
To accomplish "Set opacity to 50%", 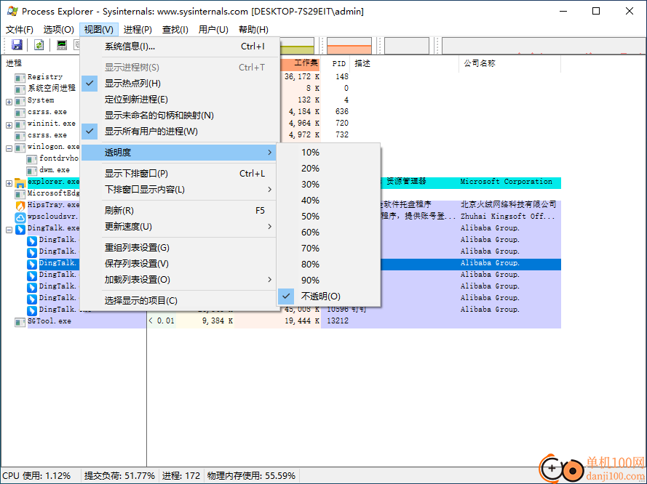I will 328,217.
